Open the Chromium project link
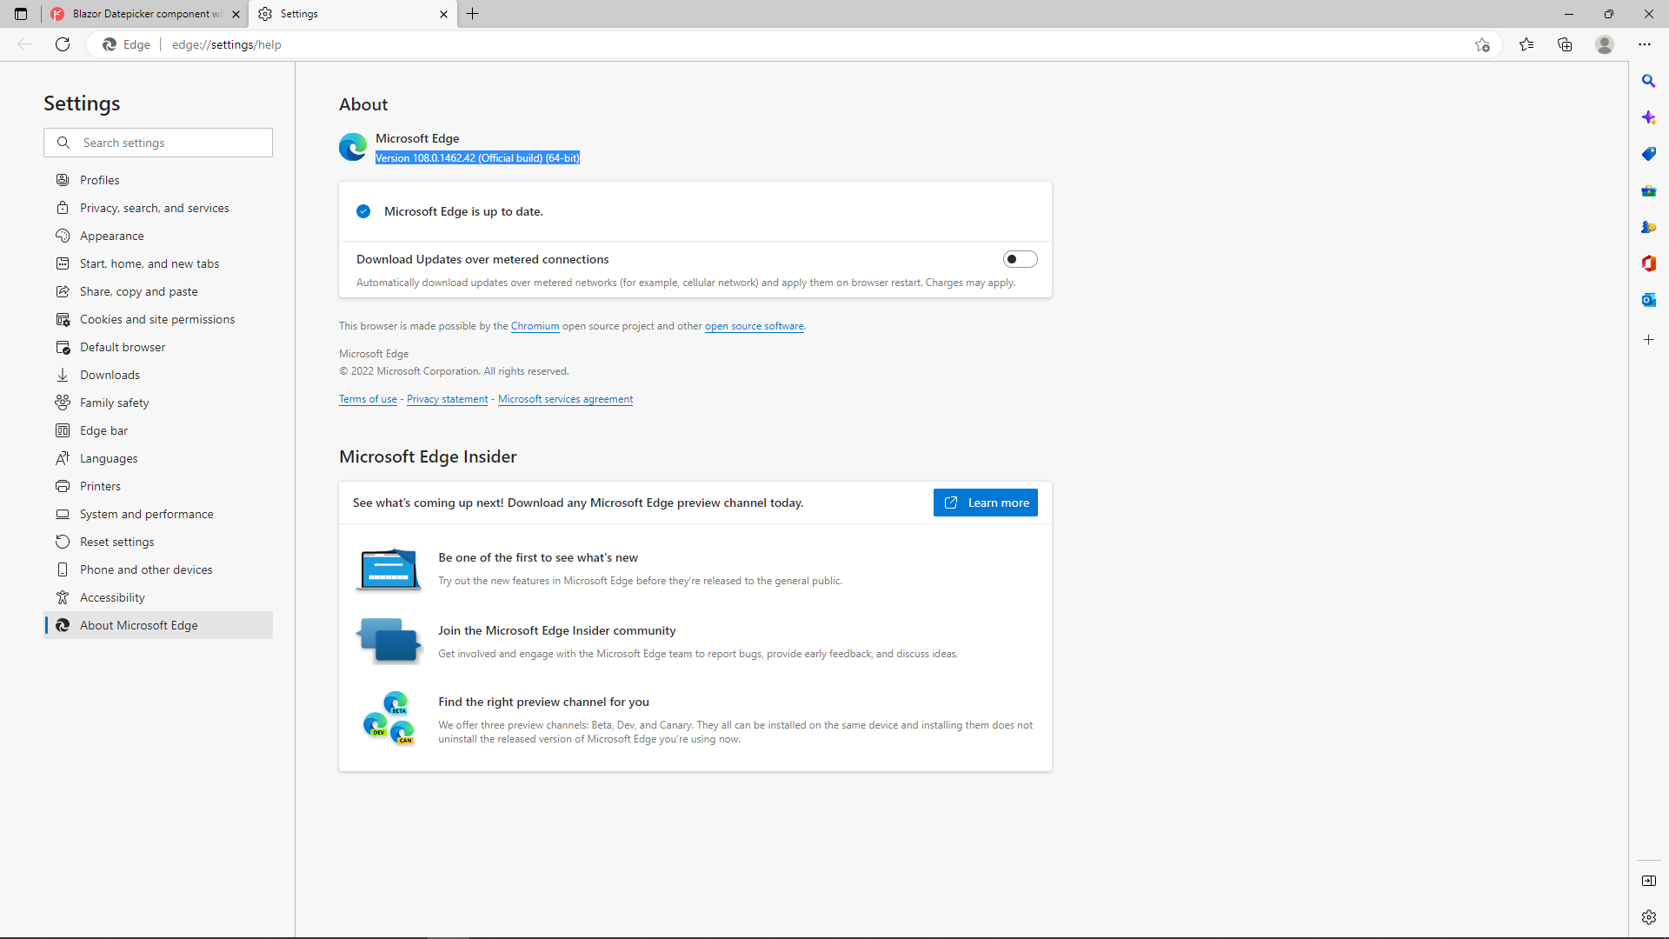This screenshot has width=1669, height=939. click(535, 326)
